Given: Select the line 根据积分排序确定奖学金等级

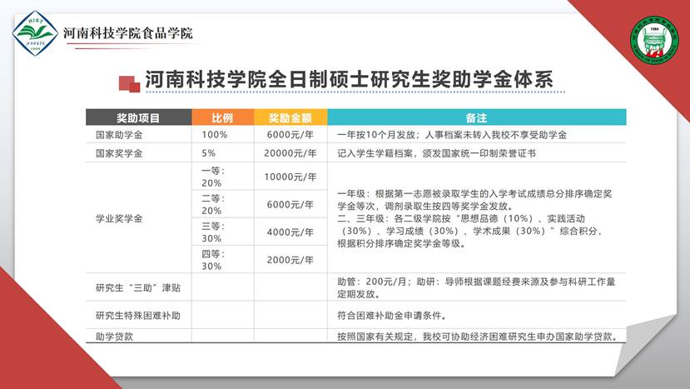Looking at the screenshot, I should [401, 243].
